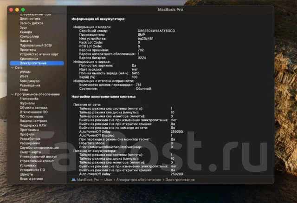This screenshot has height=203, width=297.
Task: Click cycle count value 714
Action: (138, 85)
